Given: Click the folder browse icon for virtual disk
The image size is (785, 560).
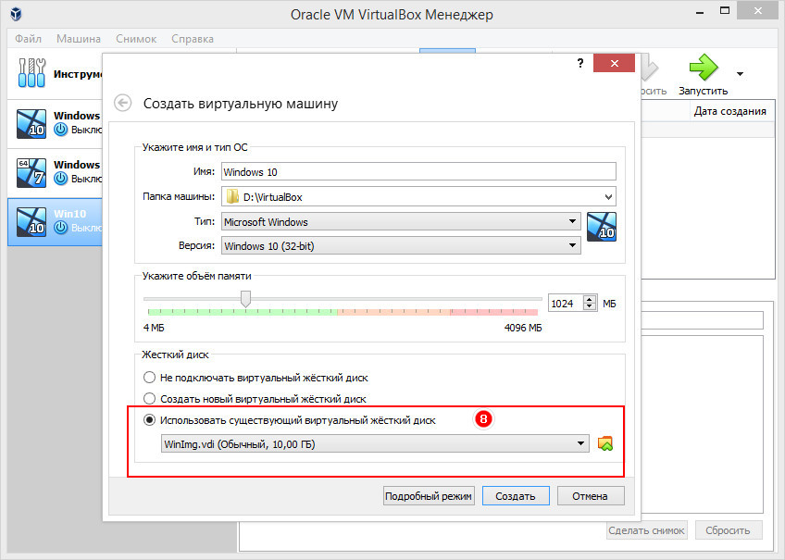Looking at the screenshot, I should (605, 443).
